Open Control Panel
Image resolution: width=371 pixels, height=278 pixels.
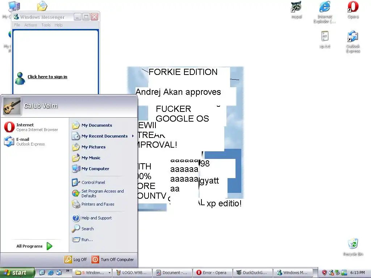88,182
